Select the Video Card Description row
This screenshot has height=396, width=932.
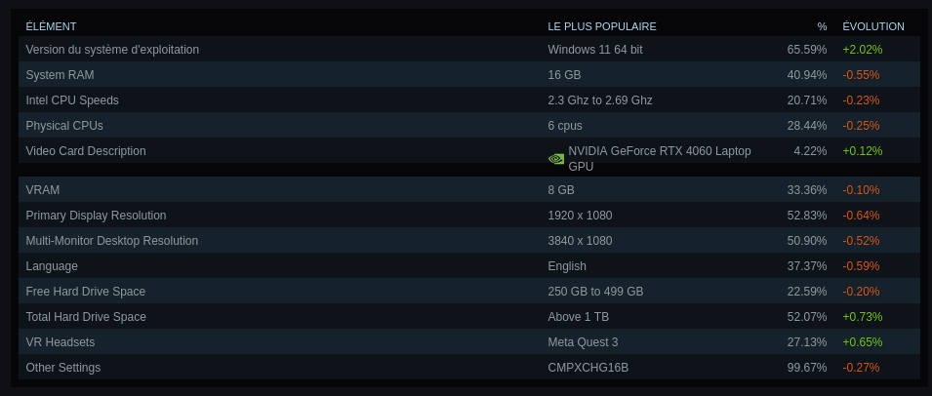[86, 151]
